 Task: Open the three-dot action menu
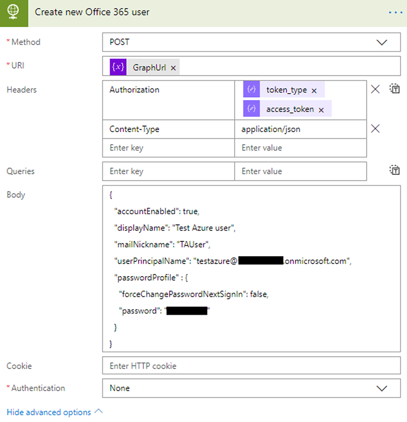coord(396,12)
